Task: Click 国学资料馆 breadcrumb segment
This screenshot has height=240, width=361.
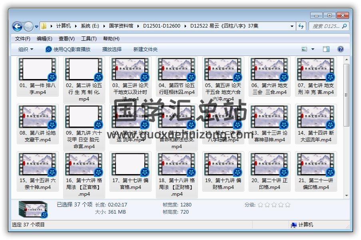Action: [x=121, y=26]
